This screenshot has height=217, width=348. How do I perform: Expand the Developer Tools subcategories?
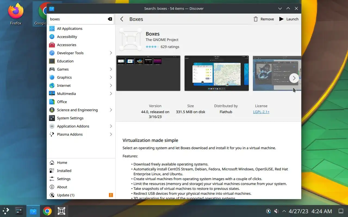coord(111,53)
